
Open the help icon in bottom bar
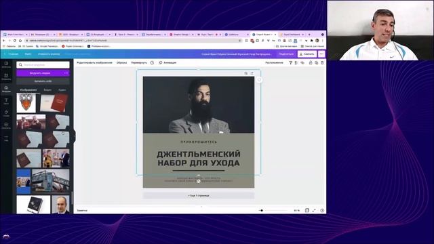[322, 211]
